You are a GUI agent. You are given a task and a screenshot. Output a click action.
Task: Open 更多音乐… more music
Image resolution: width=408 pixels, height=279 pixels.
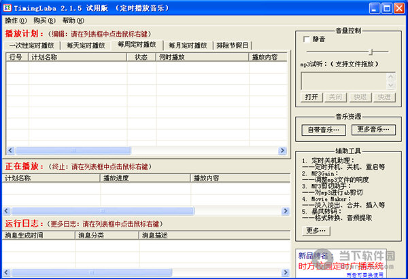pyautogui.click(x=373, y=130)
